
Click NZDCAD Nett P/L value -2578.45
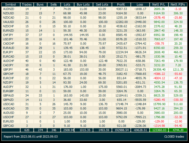[159, 18]
